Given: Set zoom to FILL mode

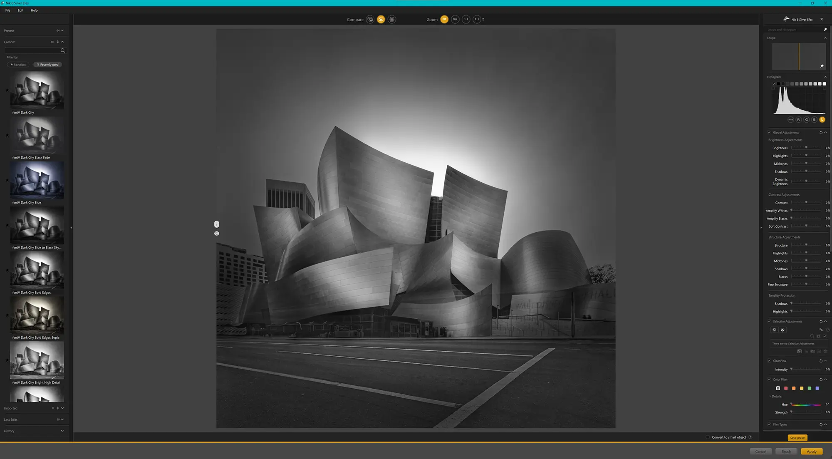Looking at the screenshot, I should coord(455,20).
